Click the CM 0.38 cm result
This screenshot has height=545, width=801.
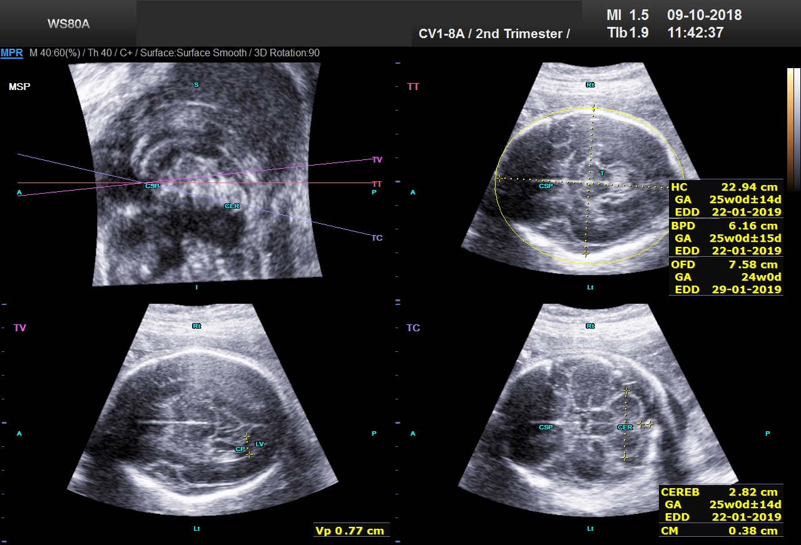click(721, 531)
